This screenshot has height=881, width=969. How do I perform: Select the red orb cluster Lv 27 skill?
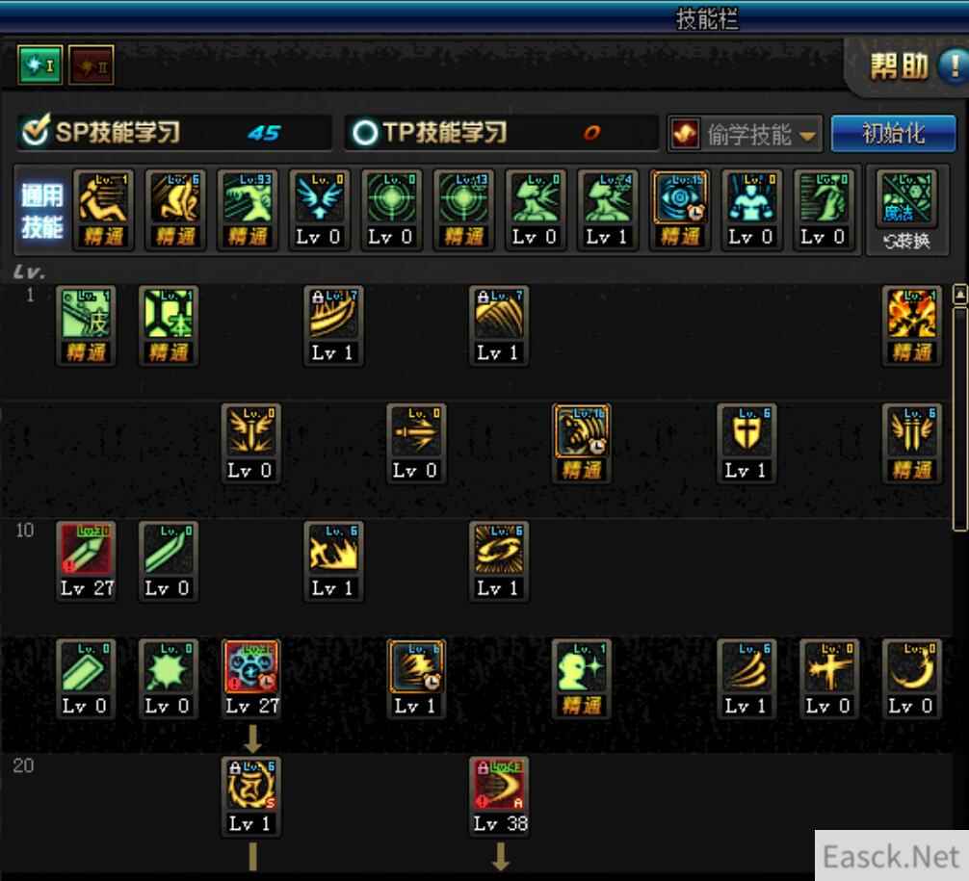(251, 667)
